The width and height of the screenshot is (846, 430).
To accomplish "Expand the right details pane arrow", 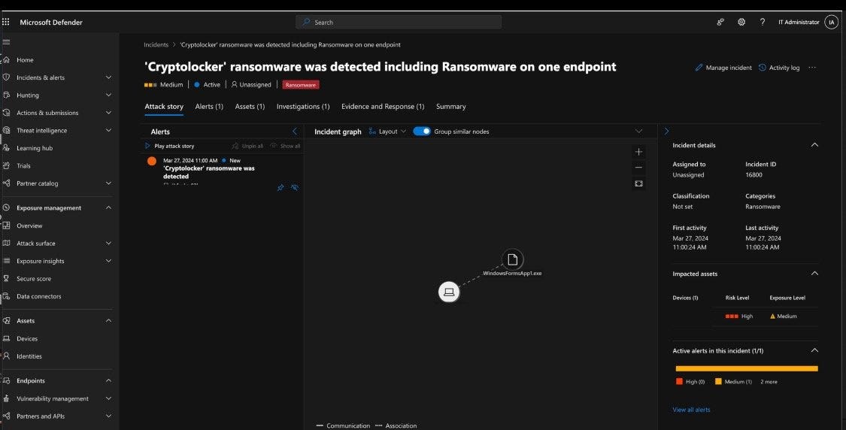I will point(666,131).
